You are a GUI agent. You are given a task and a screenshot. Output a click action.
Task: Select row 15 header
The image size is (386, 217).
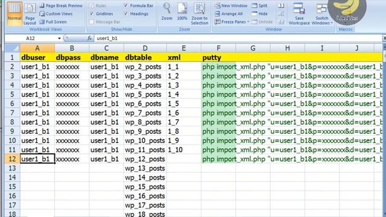pos(12,187)
